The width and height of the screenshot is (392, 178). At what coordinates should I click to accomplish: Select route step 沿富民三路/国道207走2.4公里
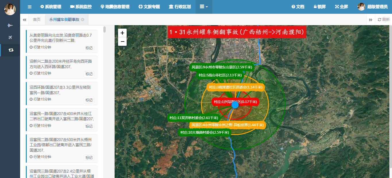click(61, 172)
